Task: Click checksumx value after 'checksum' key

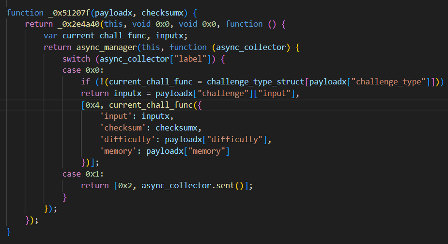Action: click(176, 128)
